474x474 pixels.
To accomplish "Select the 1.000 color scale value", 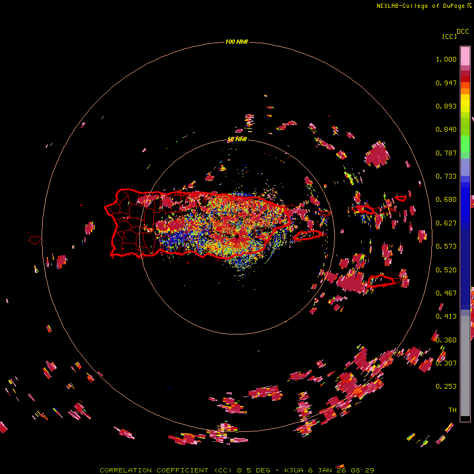I will pos(446,59).
